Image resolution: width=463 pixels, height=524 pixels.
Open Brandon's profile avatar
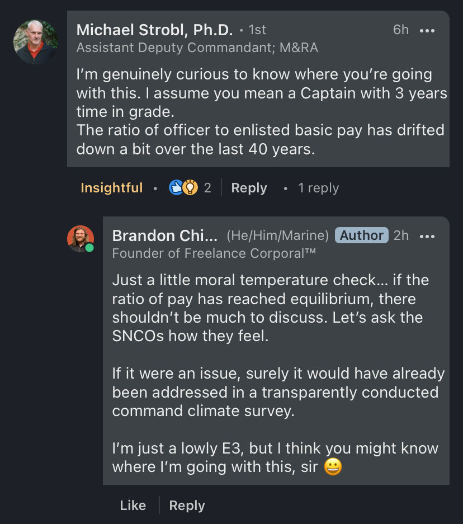(81, 239)
